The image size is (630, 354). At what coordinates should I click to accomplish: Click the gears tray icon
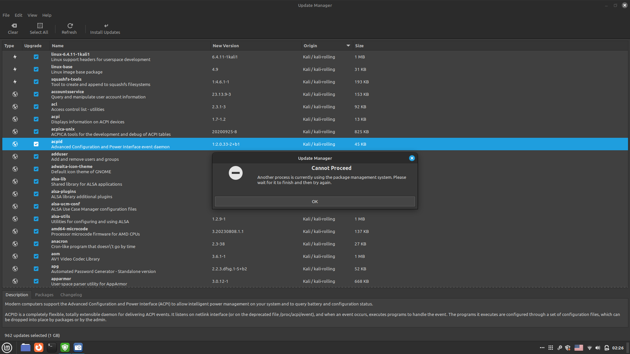(560, 348)
